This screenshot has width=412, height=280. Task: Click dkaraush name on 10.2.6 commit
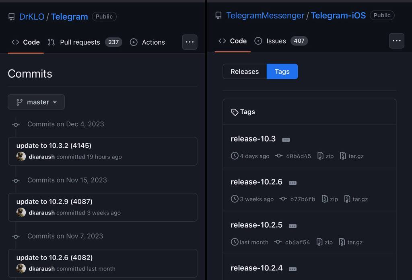click(41, 269)
